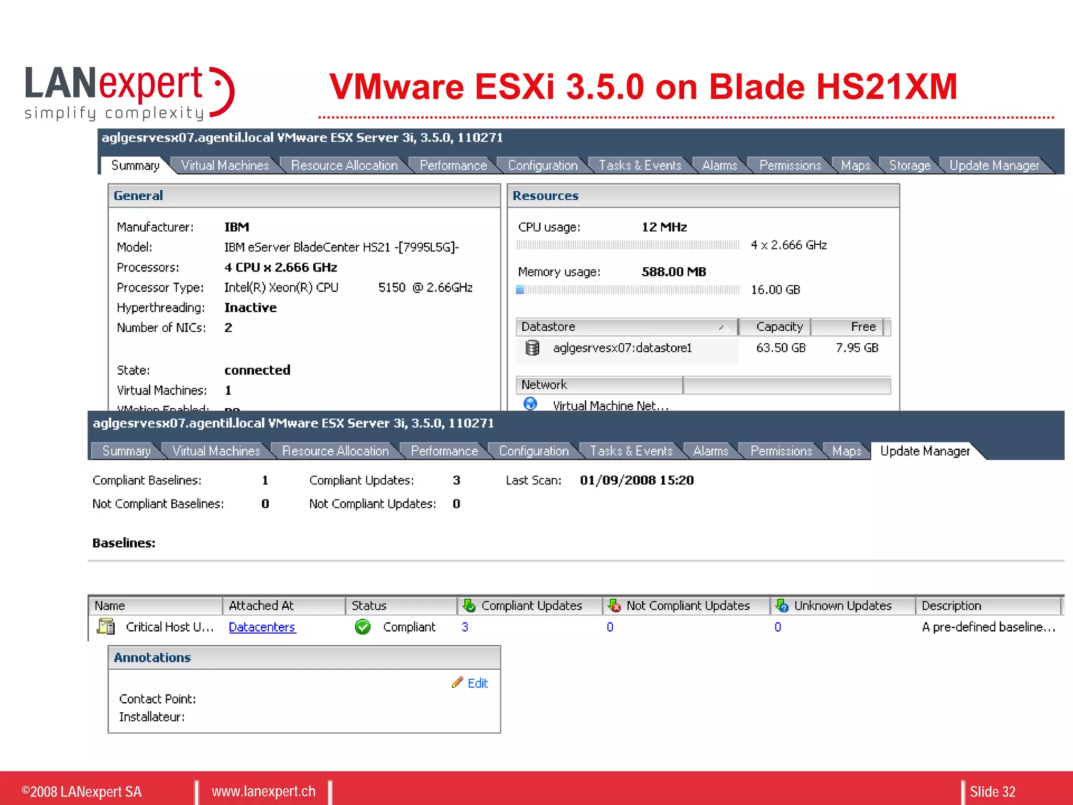Click the green Compliant status checkmark icon
Viewport: 1073px width, 805px height.
tap(363, 627)
